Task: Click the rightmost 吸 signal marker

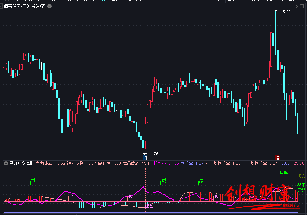Action: coord(251,197)
